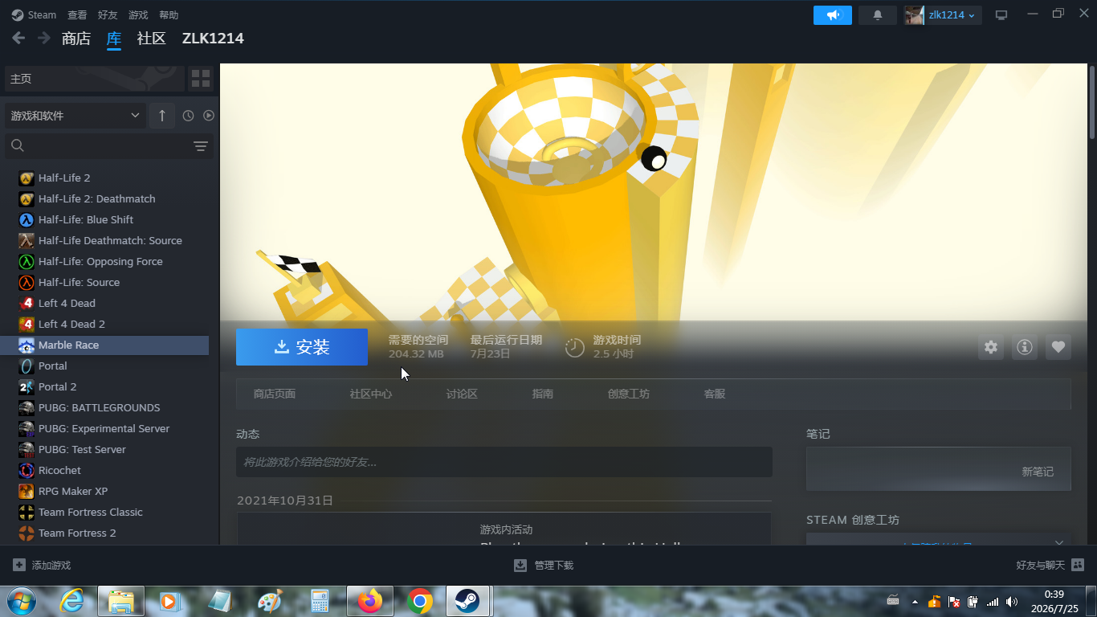Open Marble Race settings gear
1097x617 pixels.
(991, 347)
